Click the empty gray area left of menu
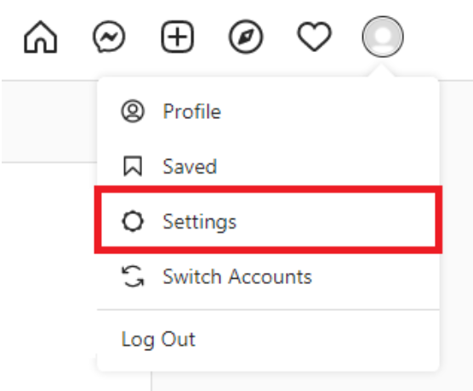The height and width of the screenshot is (391, 473). 49,122
